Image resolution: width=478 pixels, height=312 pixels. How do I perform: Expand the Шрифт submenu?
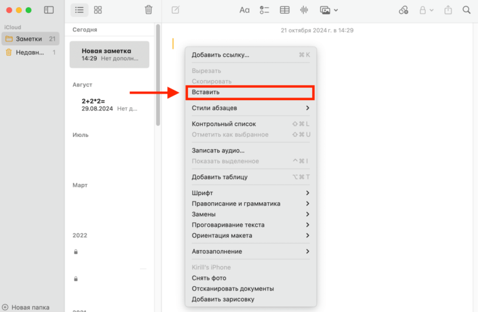pos(251,193)
